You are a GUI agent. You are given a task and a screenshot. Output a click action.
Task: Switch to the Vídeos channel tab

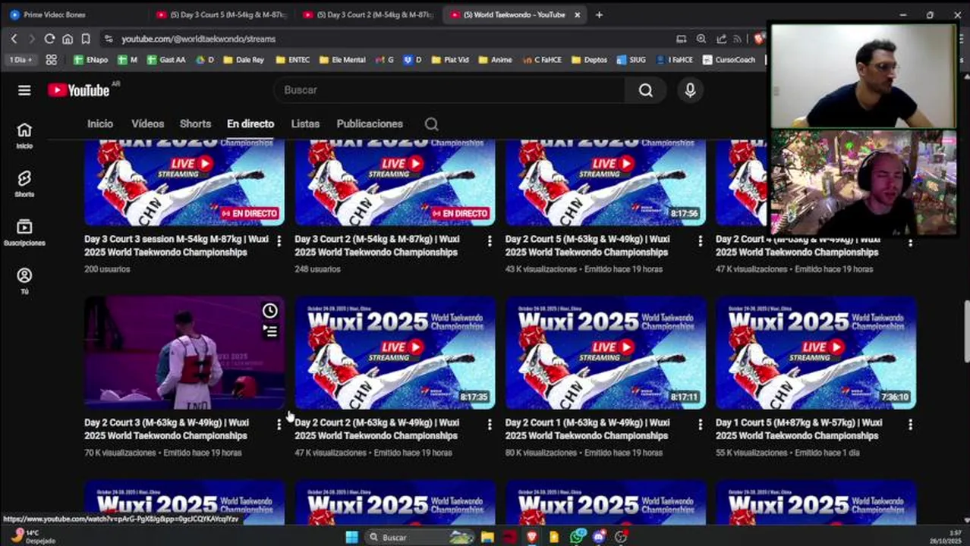pyautogui.click(x=147, y=124)
